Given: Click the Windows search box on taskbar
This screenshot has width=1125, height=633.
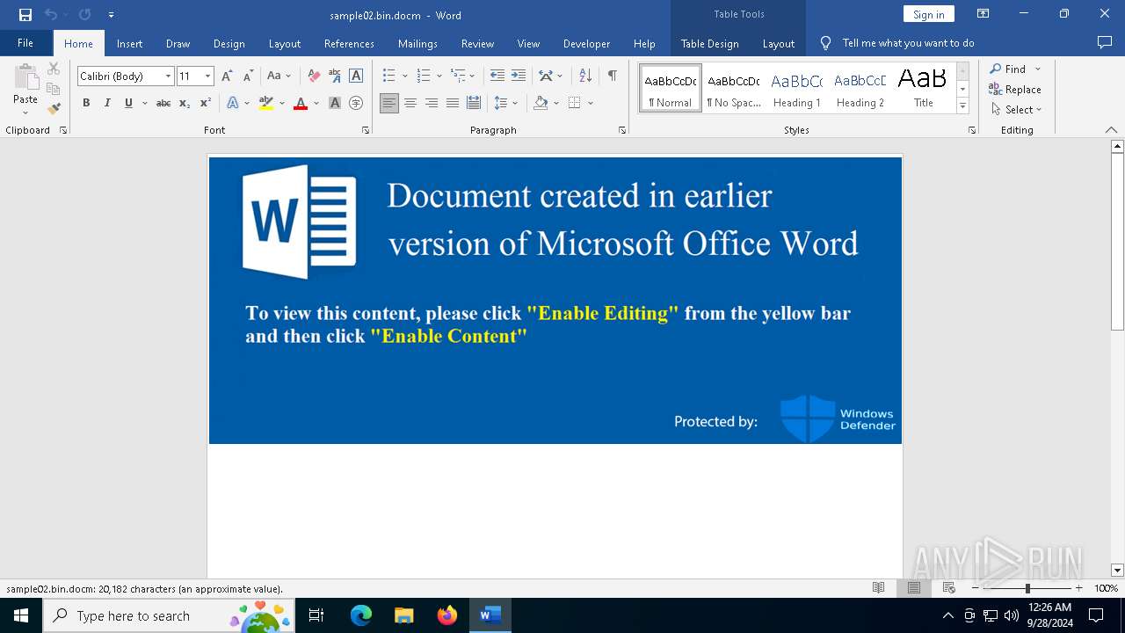Looking at the screenshot, I should pos(169,615).
